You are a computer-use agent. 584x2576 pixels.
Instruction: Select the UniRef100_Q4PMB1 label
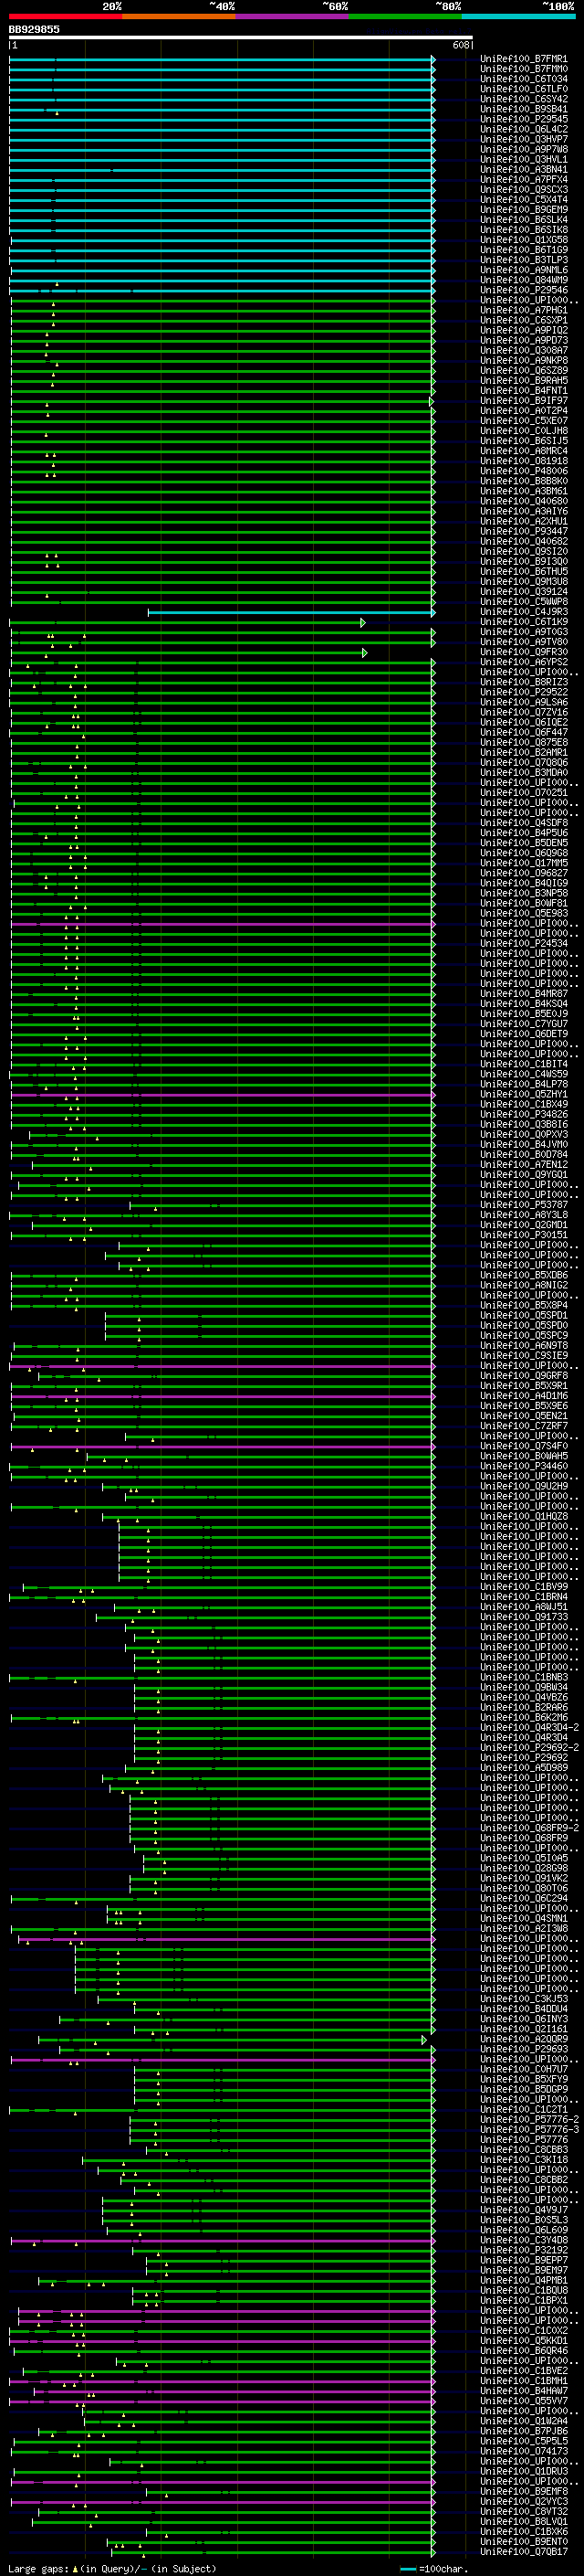click(523, 2280)
